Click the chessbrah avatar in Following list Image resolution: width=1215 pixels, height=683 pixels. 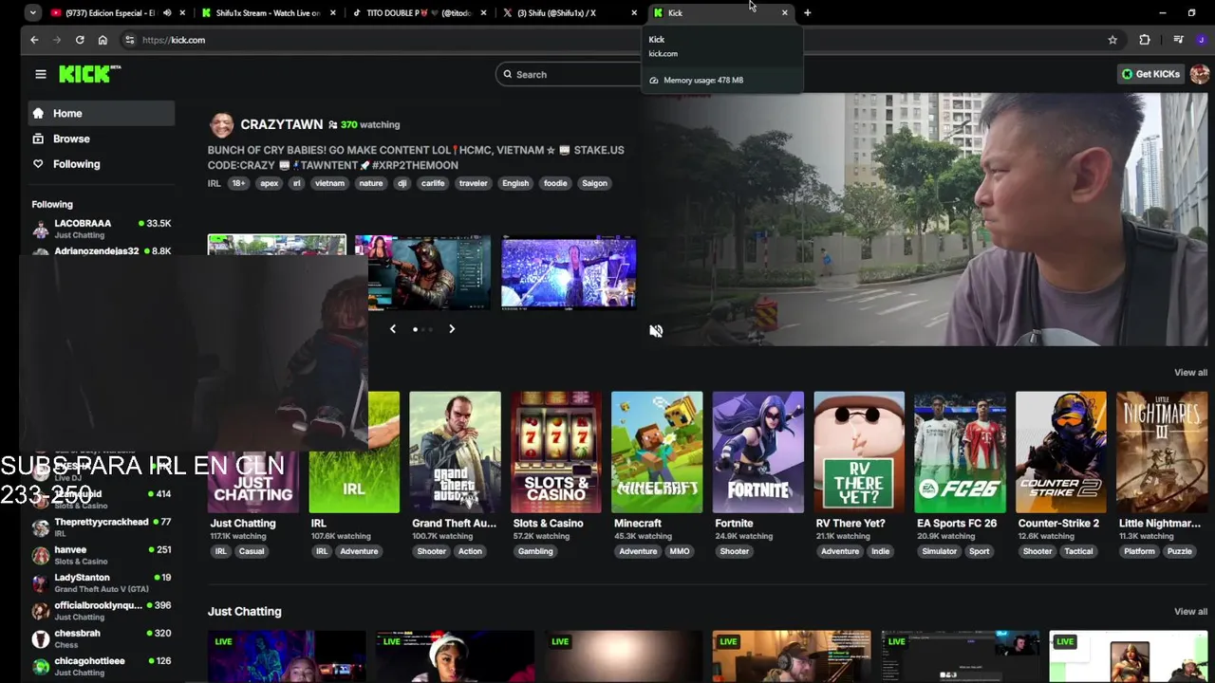coord(40,638)
